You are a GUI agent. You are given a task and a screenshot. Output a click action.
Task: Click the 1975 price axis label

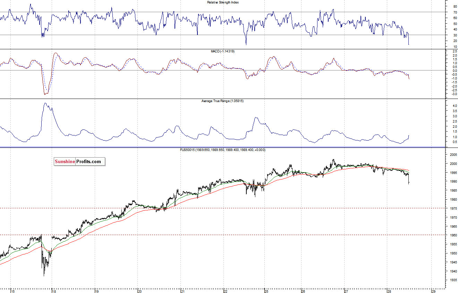(453, 209)
